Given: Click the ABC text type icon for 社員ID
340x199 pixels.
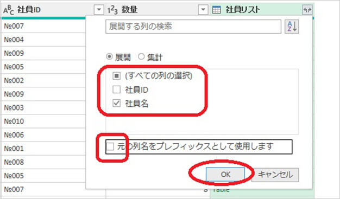Looking at the screenshot, I should tap(9, 10).
